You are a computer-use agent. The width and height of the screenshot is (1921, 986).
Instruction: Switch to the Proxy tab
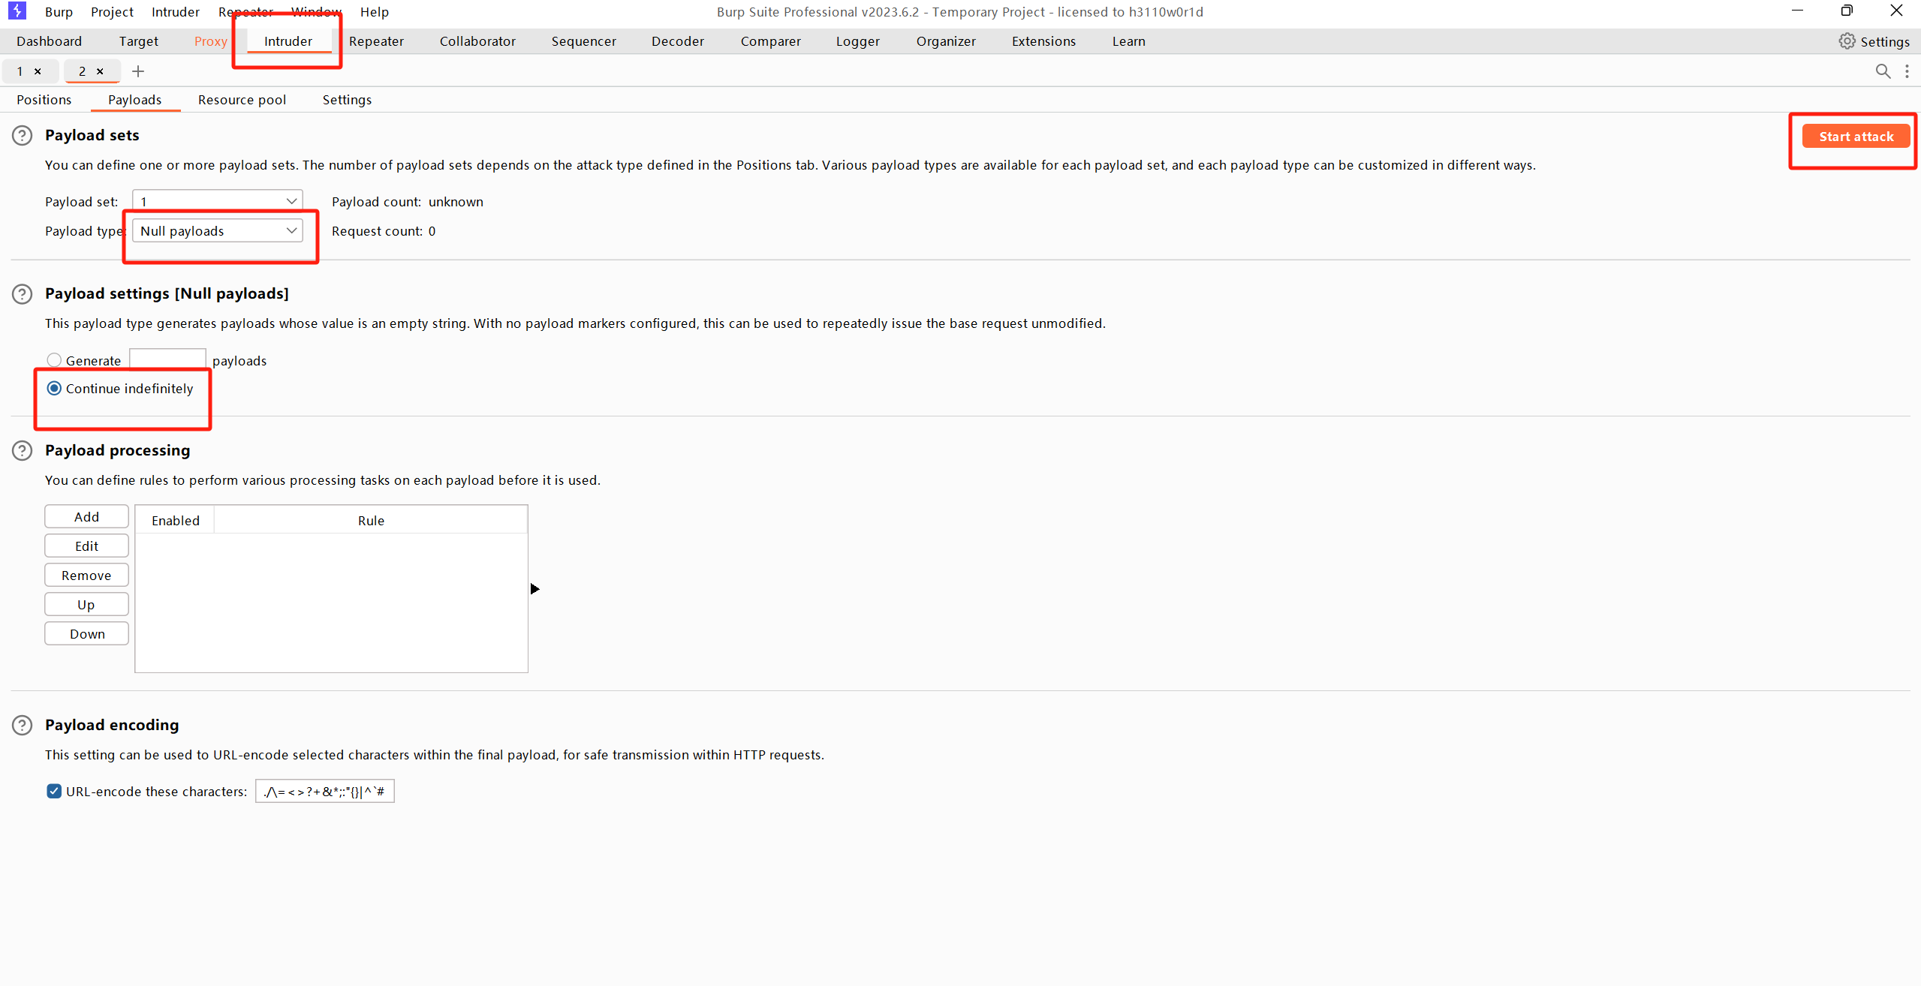[211, 41]
